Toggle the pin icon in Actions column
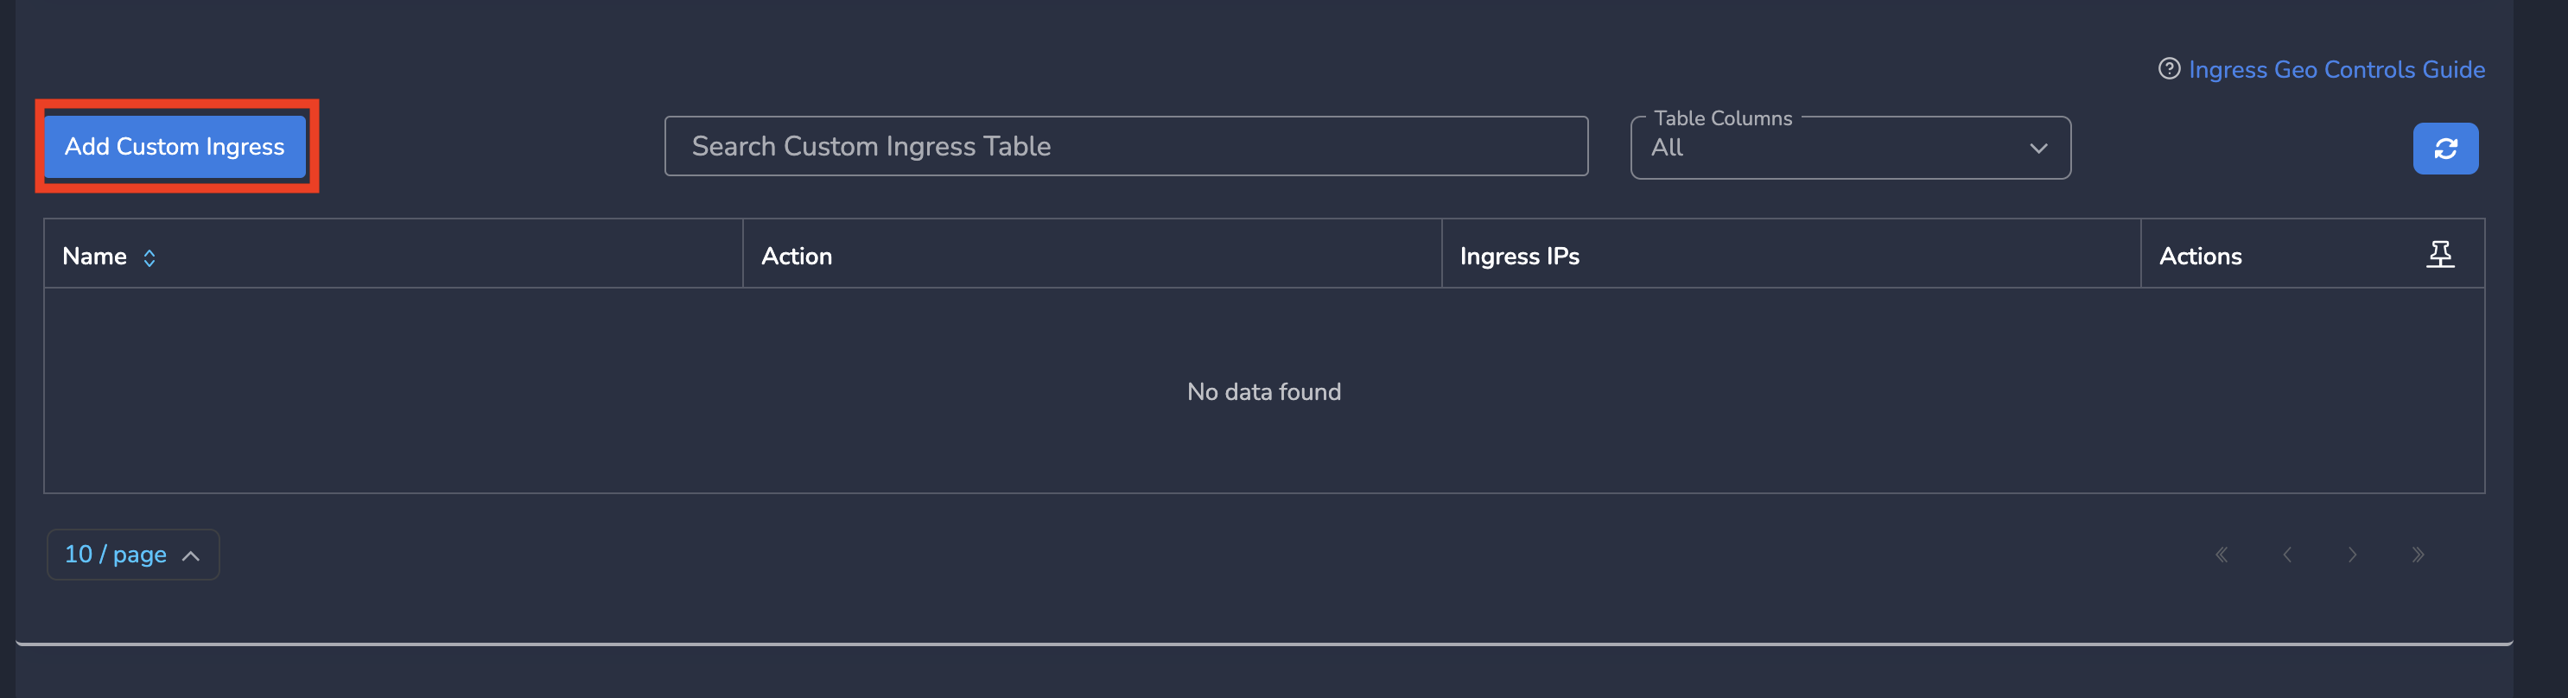Screen dimensions: 2568x698 coord(2439,255)
